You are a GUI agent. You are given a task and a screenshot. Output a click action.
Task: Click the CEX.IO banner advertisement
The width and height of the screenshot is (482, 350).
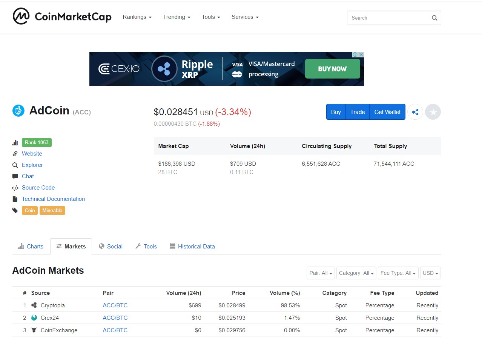point(226,69)
